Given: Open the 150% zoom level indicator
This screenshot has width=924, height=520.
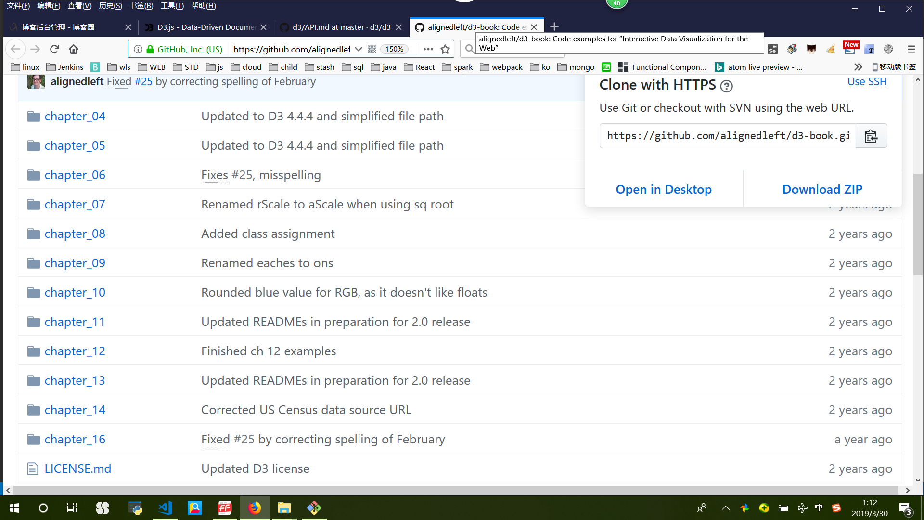Looking at the screenshot, I should [x=394, y=49].
